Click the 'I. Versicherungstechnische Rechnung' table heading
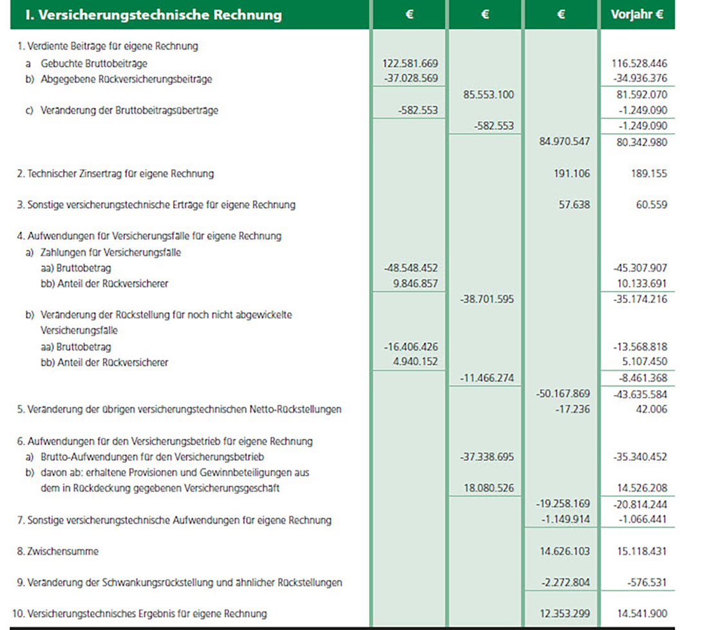The image size is (714, 630). 153,15
